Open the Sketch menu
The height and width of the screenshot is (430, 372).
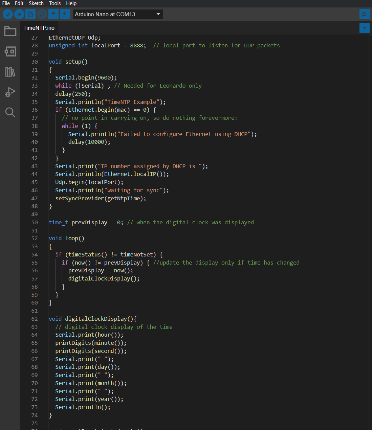pyautogui.click(x=36, y=3)
